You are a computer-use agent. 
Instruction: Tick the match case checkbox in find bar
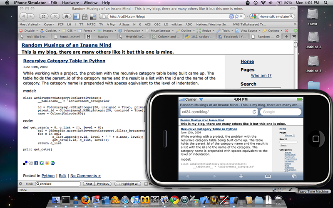click(146, 184)
